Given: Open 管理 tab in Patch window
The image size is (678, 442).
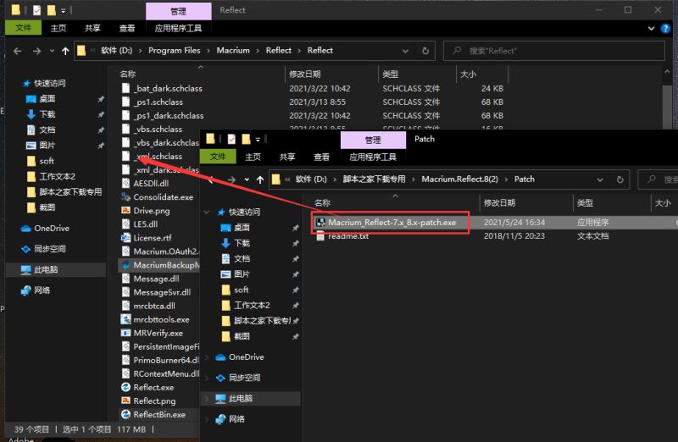Looking at the screenshot, I should (373, 141).
